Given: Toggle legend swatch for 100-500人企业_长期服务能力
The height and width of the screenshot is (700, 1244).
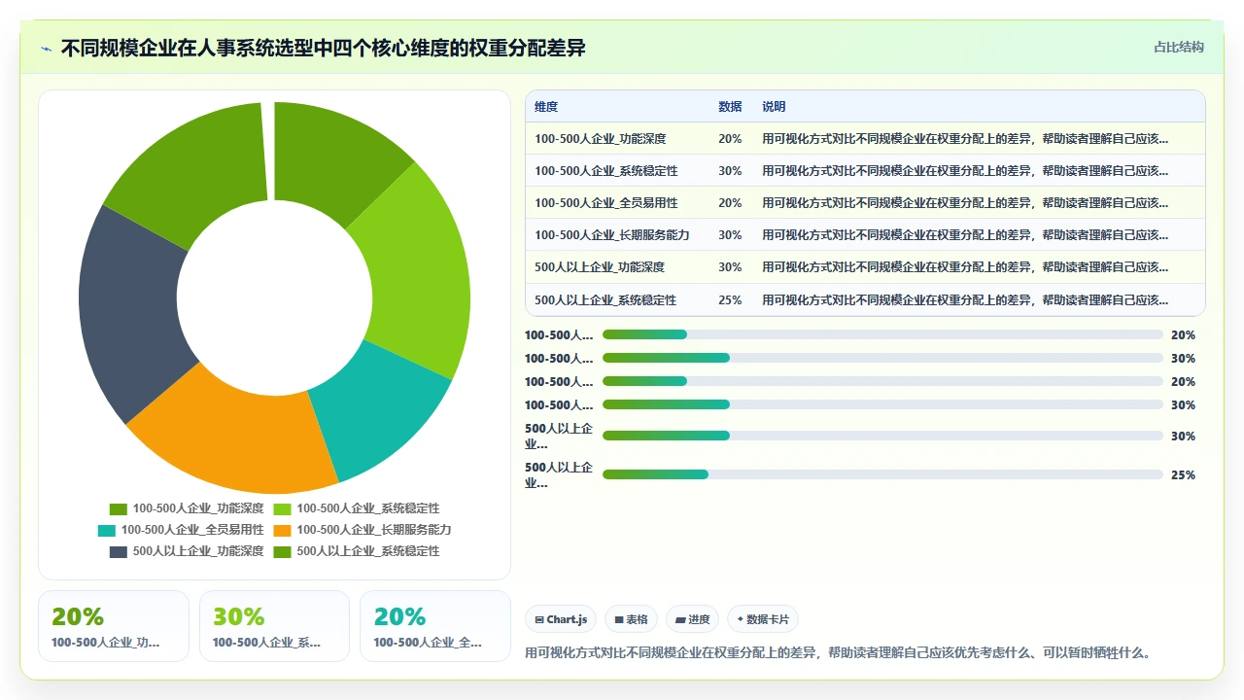Looking at the screenshot, I should tap(282, 530).
